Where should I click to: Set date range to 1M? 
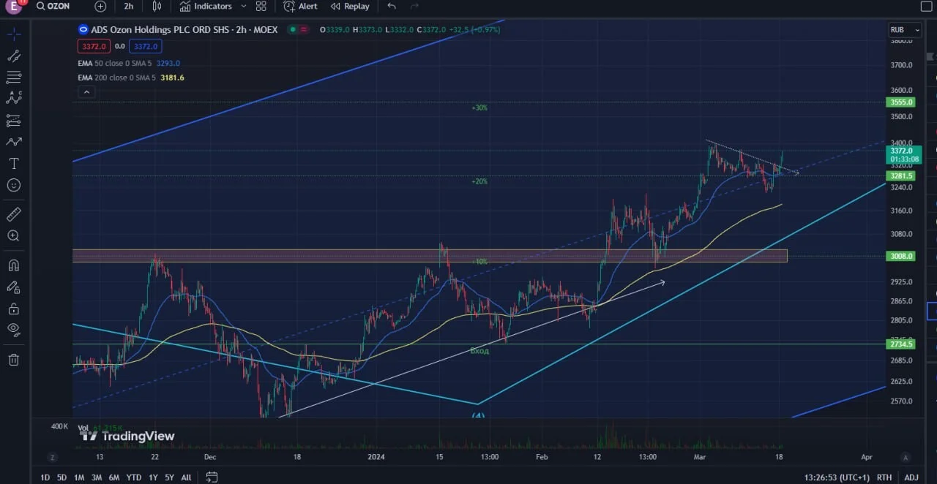[79, 477]
